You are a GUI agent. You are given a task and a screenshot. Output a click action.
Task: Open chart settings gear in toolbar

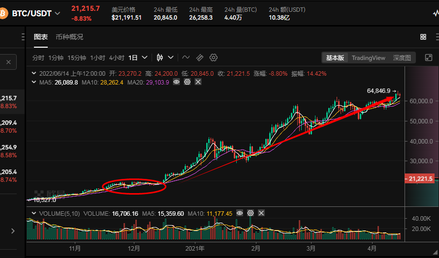coord(214,57)
